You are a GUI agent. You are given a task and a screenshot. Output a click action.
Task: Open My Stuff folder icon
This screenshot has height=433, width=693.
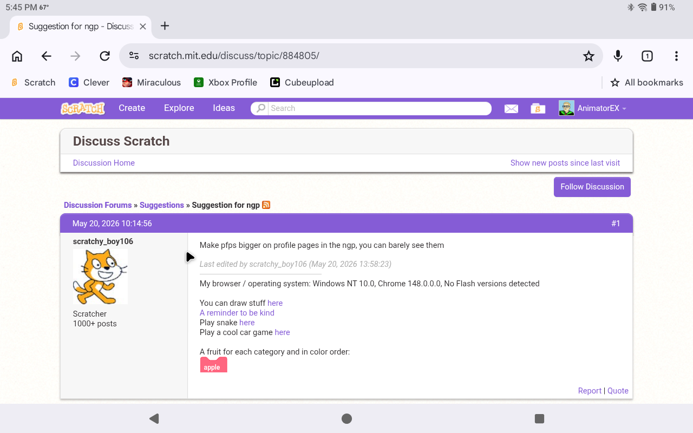[538, 109]
